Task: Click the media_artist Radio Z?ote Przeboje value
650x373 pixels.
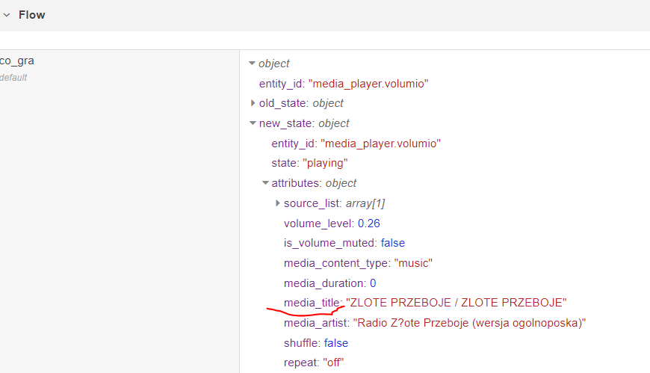Action: [469, 323]
